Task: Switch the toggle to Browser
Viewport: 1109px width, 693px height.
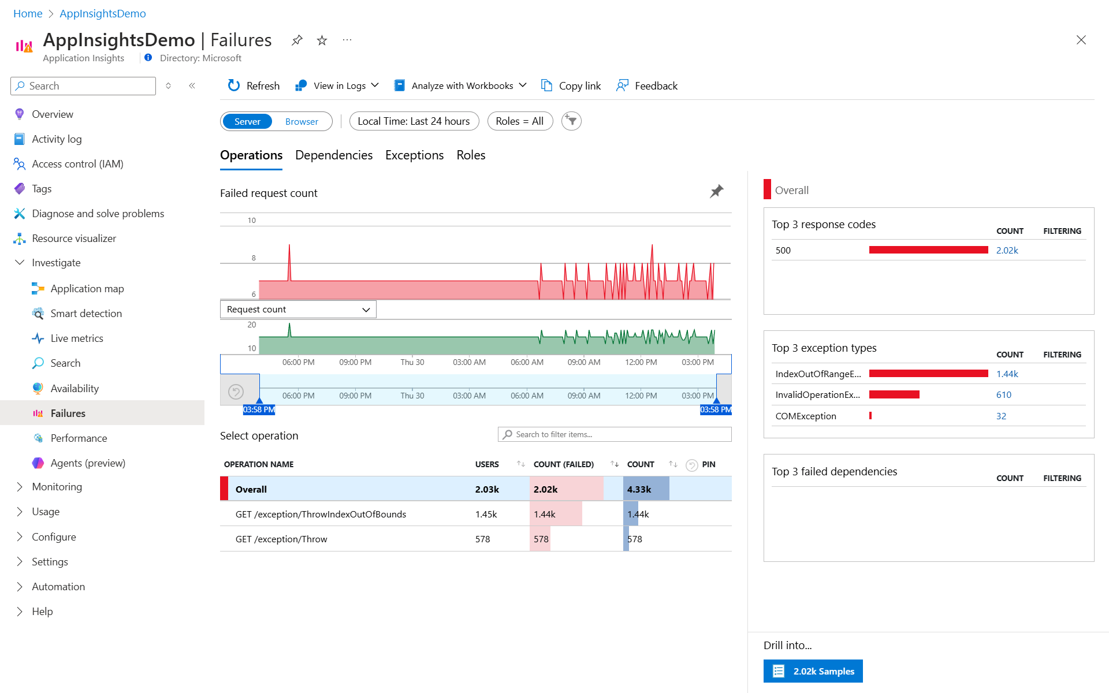Action: 302,122
